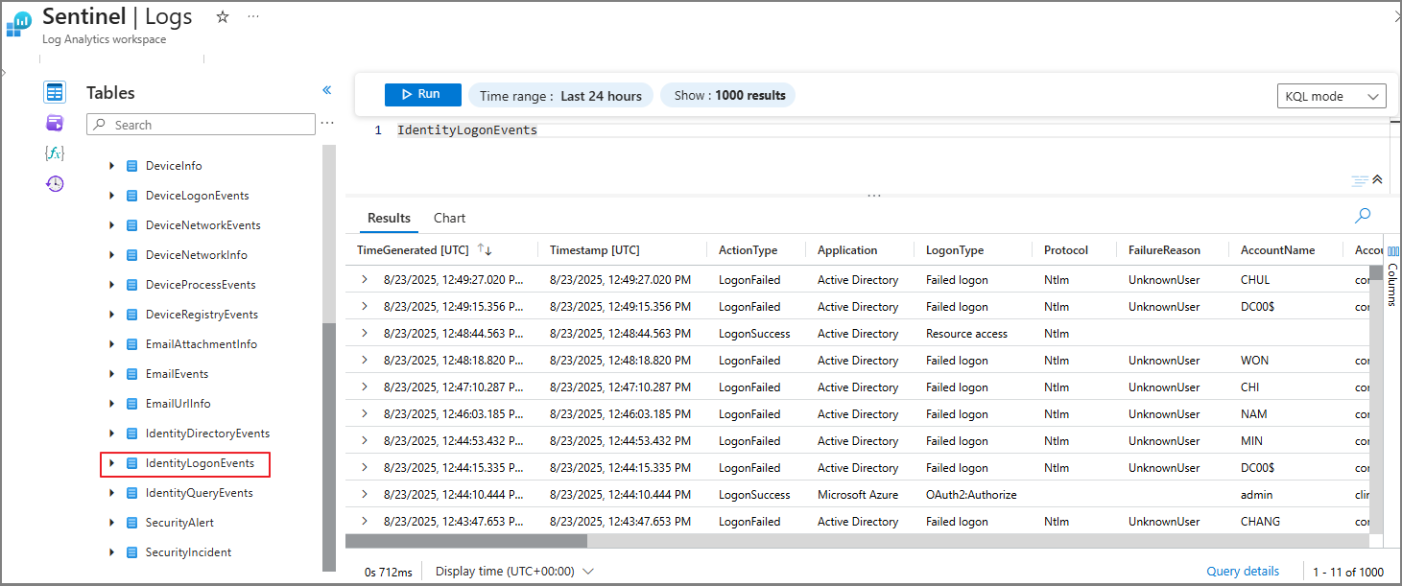Open the Display time UTC dropdown
This screenshot has height=586, width=1402.
coord(514,571)
